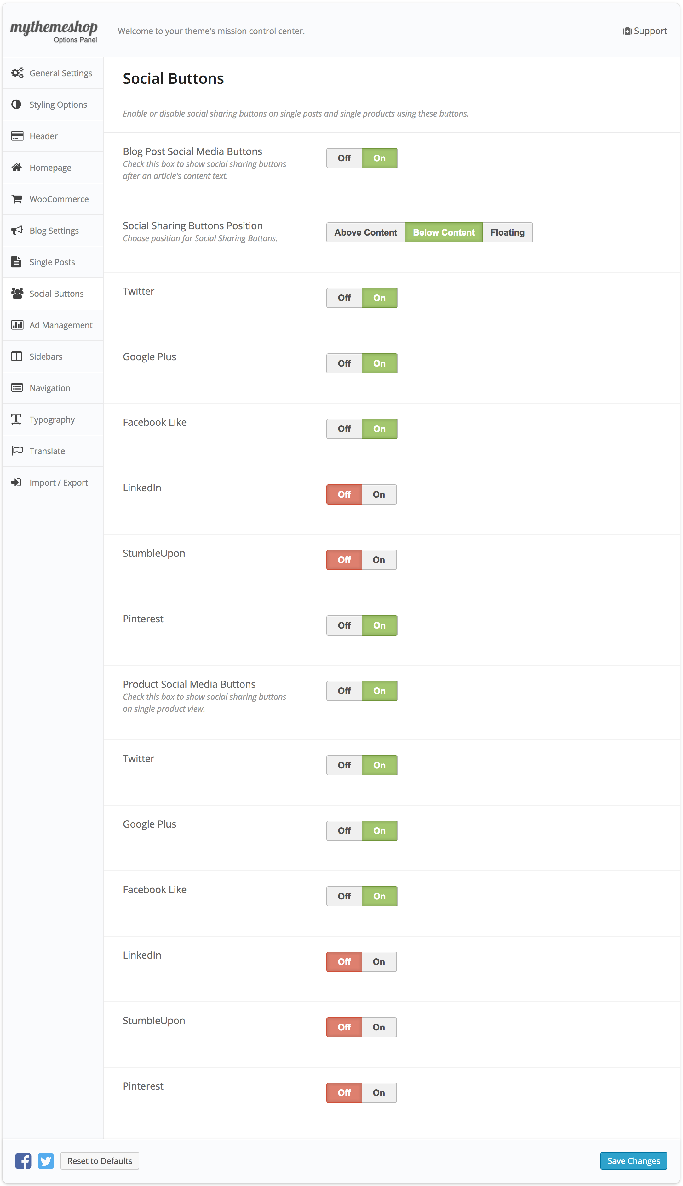Set sharing position to Floating
This screenshot has width=683, height=1186.
pyautogui.click(x=507, y=232)
